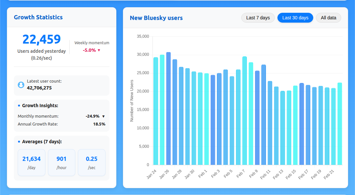Image resolution: width=355 pixels, height=195 pixels.
Task: Click the 0.25 per sec average card
Action: click(x=91, y=163)
